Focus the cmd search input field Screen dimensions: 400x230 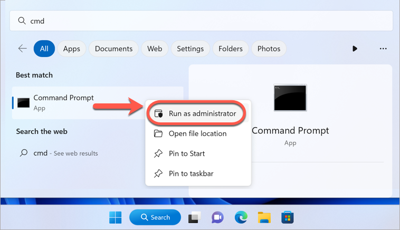click(201, 21)
